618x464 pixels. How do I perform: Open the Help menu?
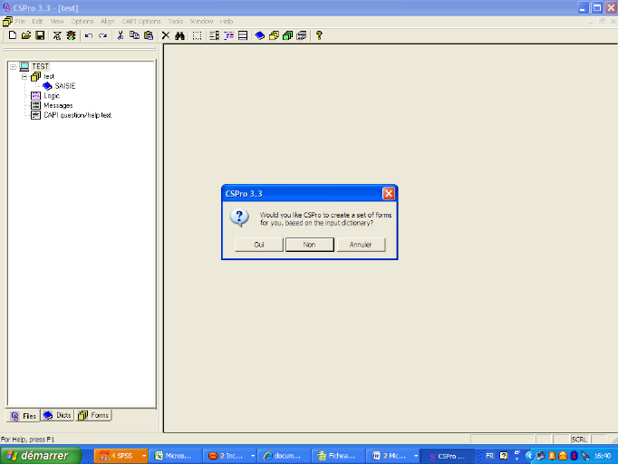click(x=227, y=21)
